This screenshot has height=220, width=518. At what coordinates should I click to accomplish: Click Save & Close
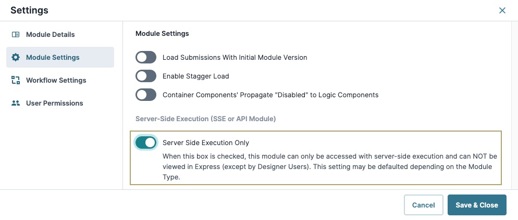477,205
